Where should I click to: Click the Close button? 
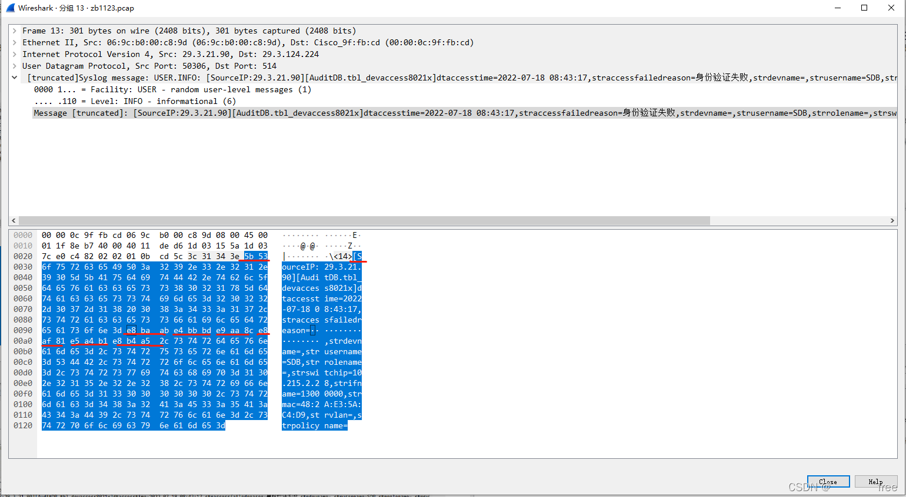pyautogui.click(x=828, y=482)
